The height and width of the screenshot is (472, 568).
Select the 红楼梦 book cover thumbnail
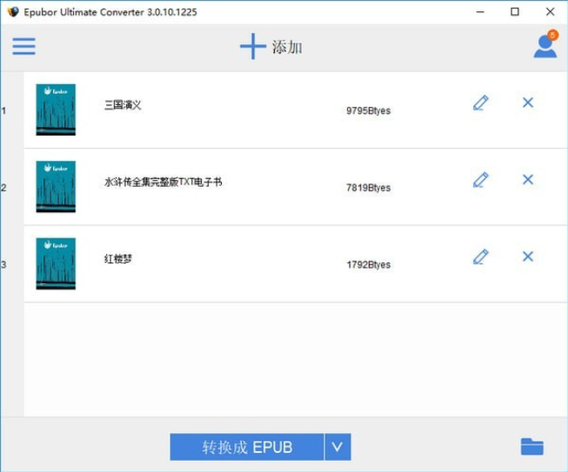pos(56,263)
